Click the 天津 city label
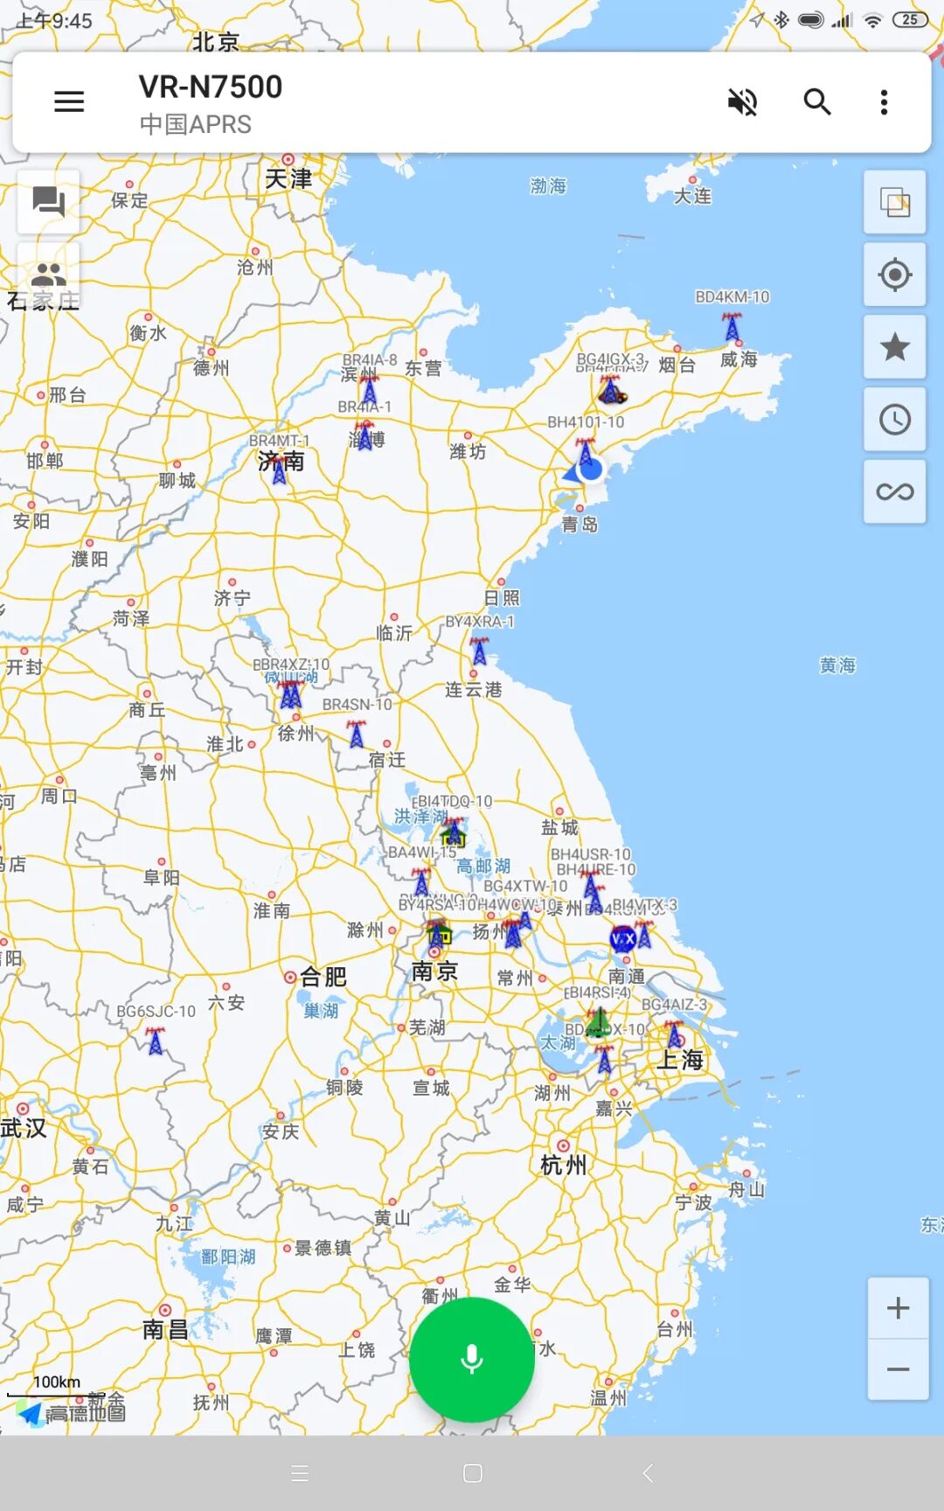944x1511 pixels. point(288,179)
